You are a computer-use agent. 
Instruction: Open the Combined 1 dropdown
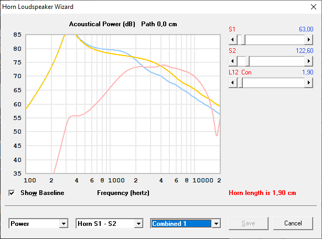[216, 224]
